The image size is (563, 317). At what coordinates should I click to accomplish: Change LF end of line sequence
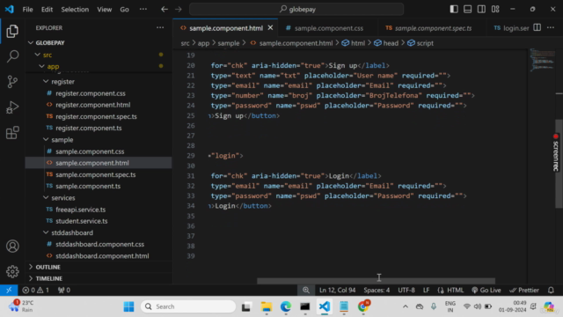coord(426,290)
